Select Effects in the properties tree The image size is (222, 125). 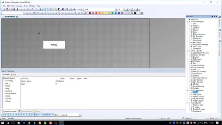[x=8, y=101]
